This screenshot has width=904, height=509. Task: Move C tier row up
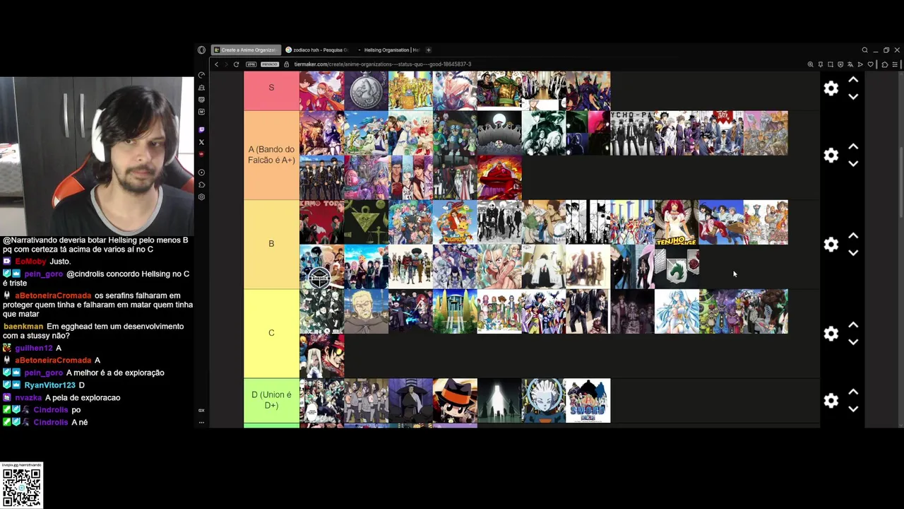pyautogui.click(x=853, y=324)
